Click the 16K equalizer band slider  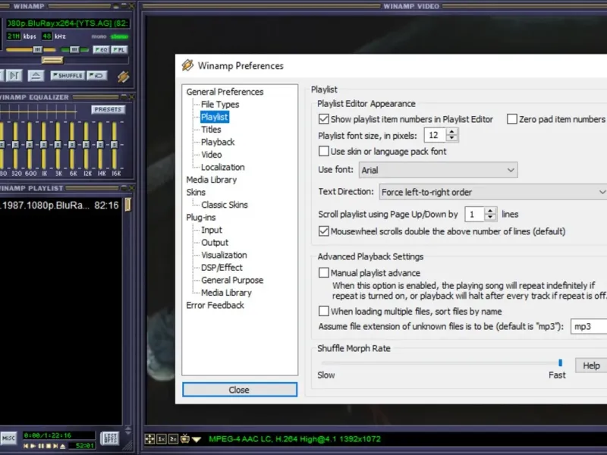[115, 145]
